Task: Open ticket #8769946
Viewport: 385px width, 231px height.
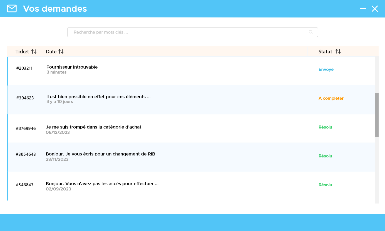Action: [26, 129]
